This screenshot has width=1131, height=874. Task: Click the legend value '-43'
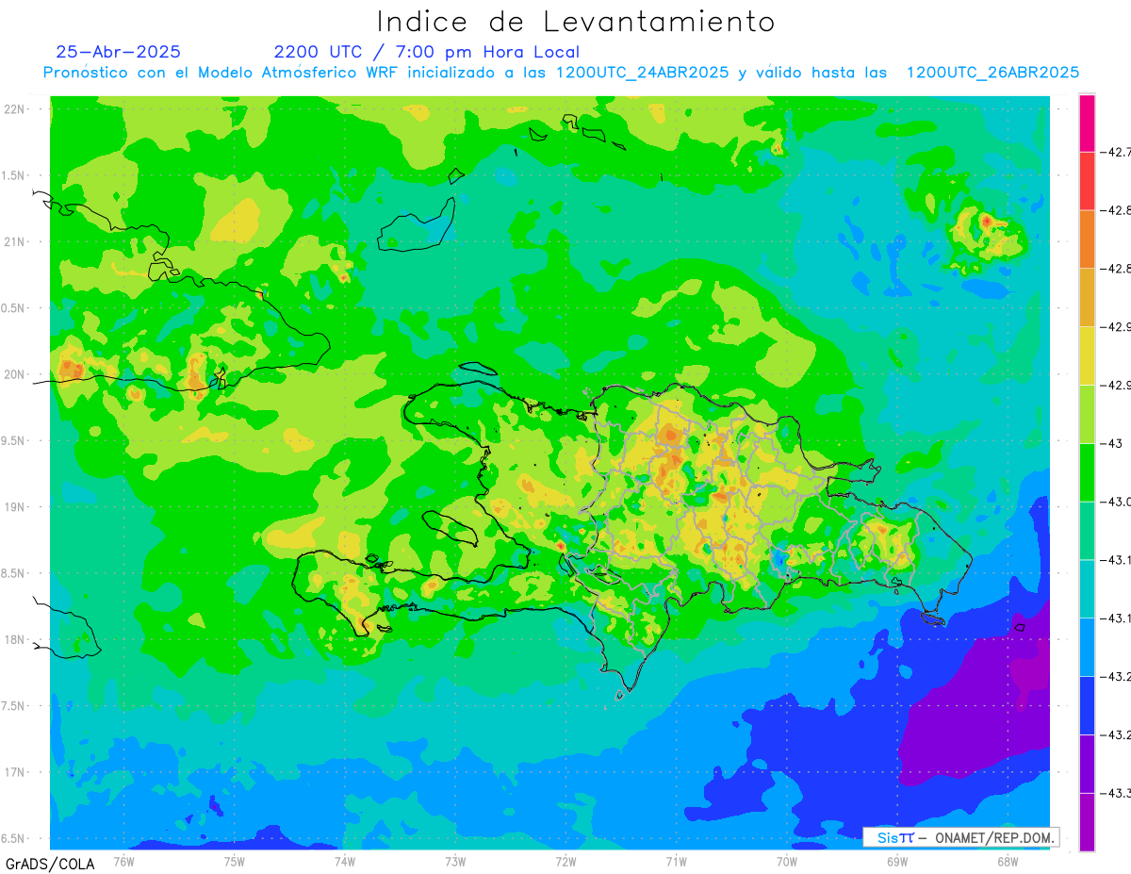pyautogui.click(x=1113, y=443)
